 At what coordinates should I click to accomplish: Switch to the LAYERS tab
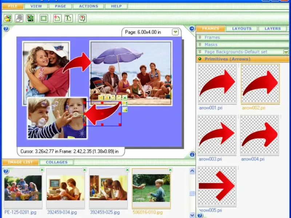tap(272, 29)
